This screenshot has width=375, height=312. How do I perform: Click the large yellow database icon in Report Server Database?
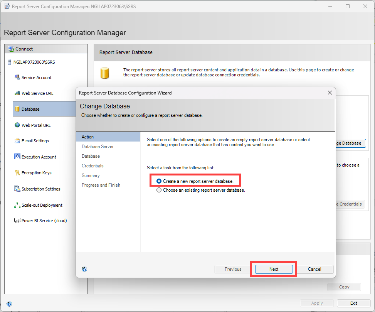coord(104,73)
